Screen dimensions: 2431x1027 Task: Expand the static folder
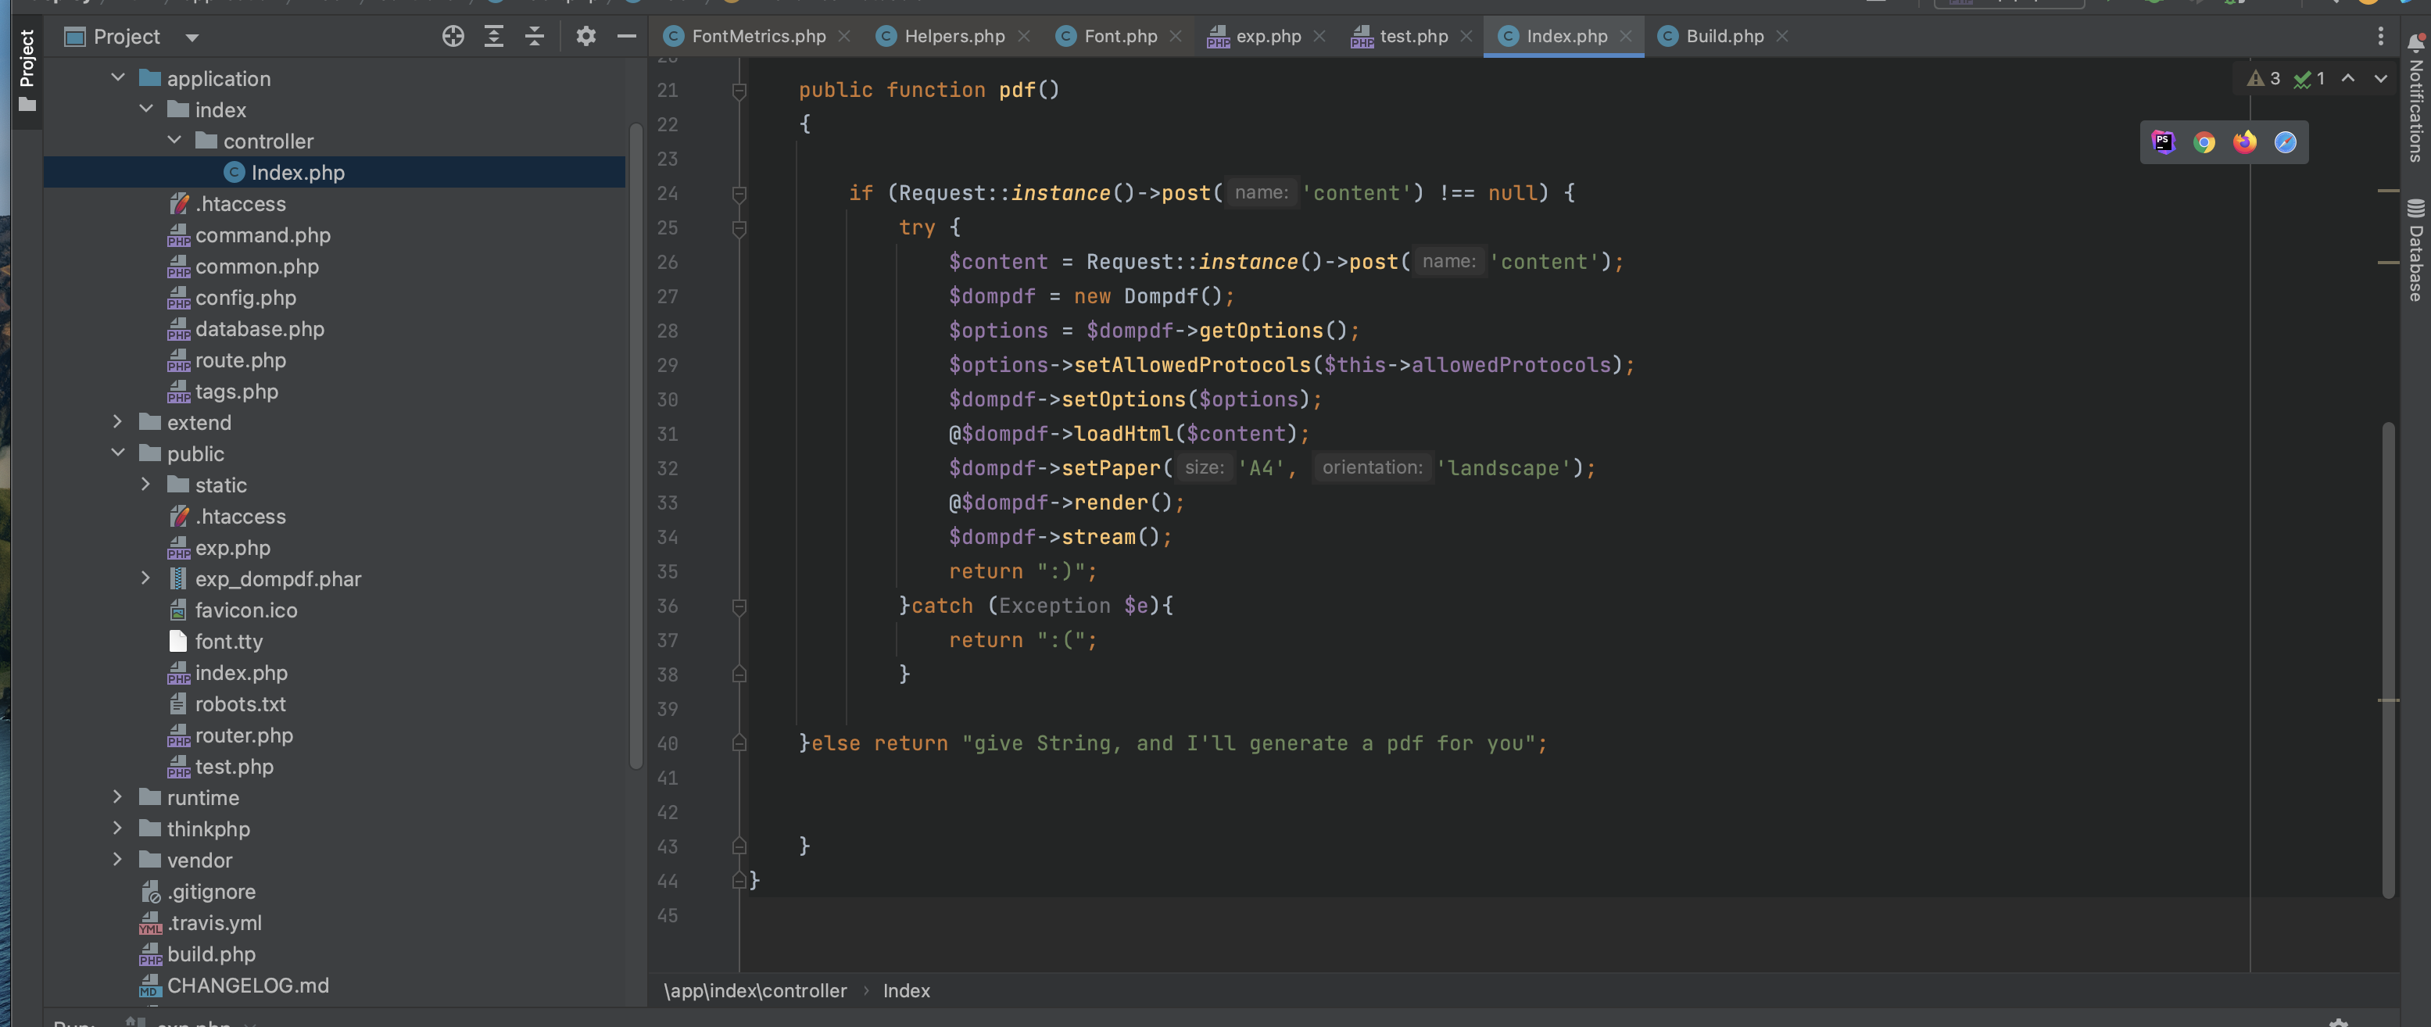(x=146, y=483)
